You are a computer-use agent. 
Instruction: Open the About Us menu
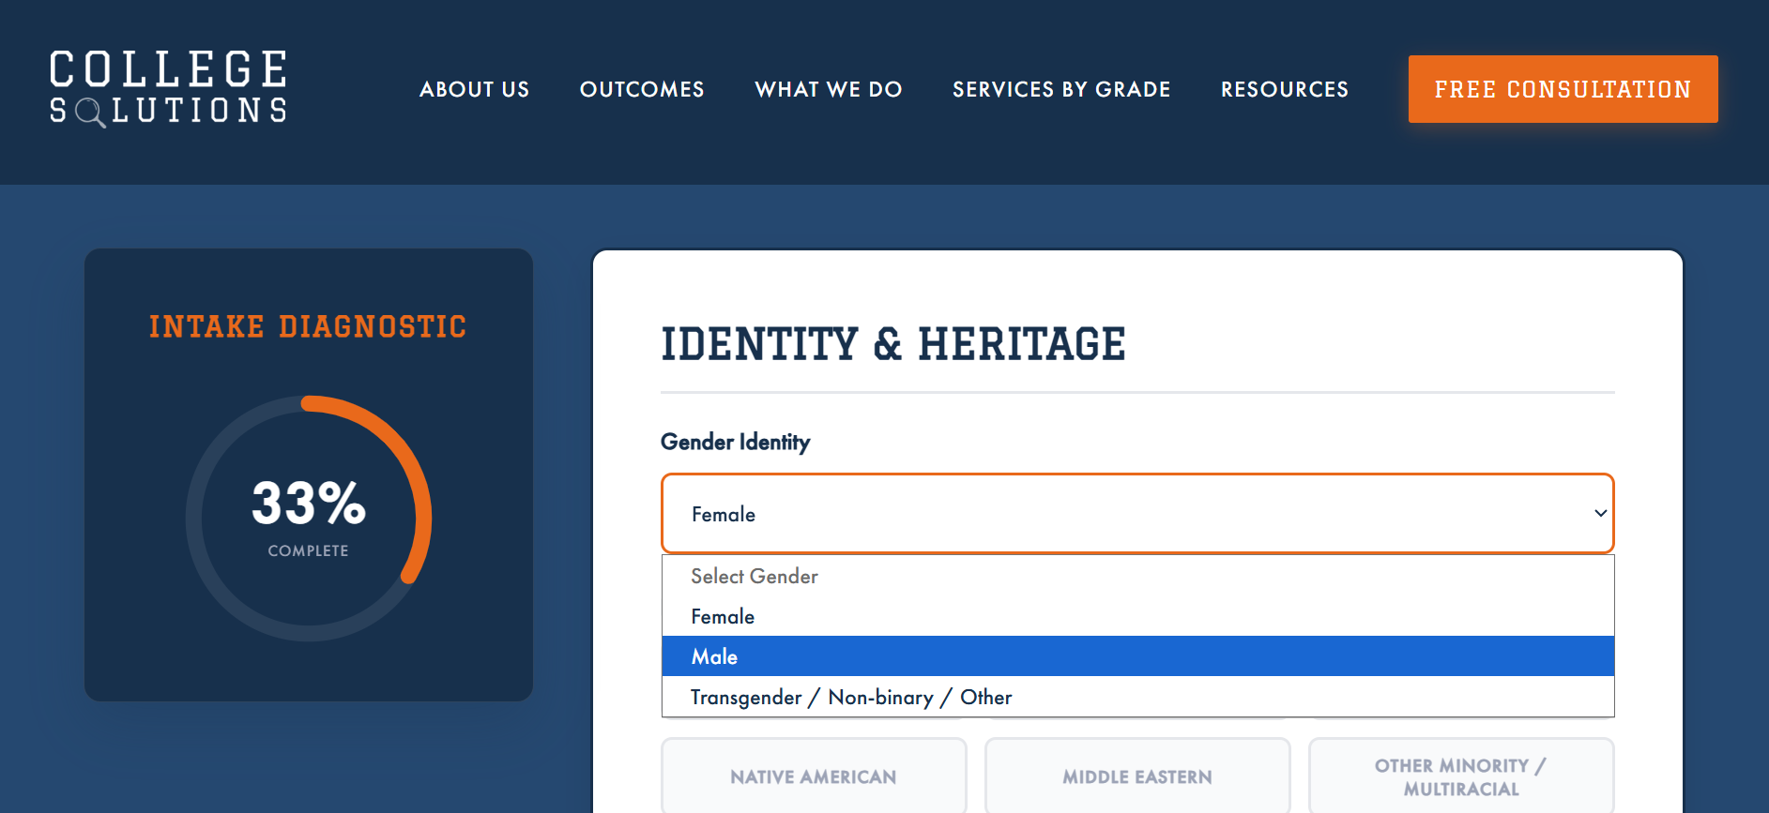pyautogui.click(x=474, y=89)
